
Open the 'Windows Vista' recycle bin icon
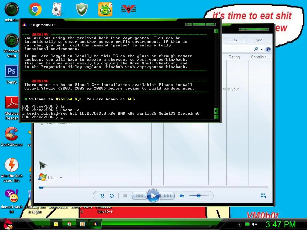coord(11,46)
